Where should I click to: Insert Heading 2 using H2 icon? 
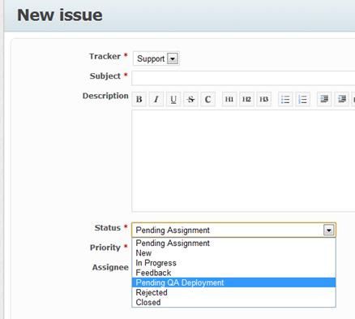(246, 99)
